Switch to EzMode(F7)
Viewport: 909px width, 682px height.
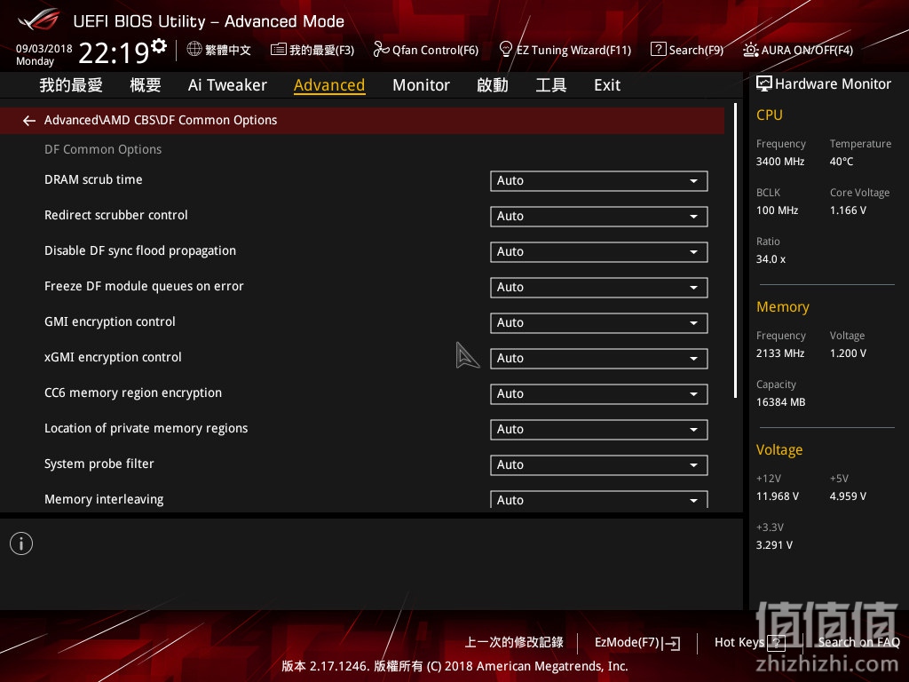click(x=637, y=643)
